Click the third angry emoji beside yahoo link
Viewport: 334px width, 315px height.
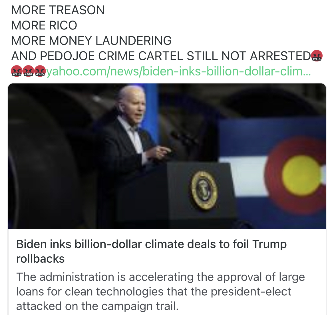[40, 71]
